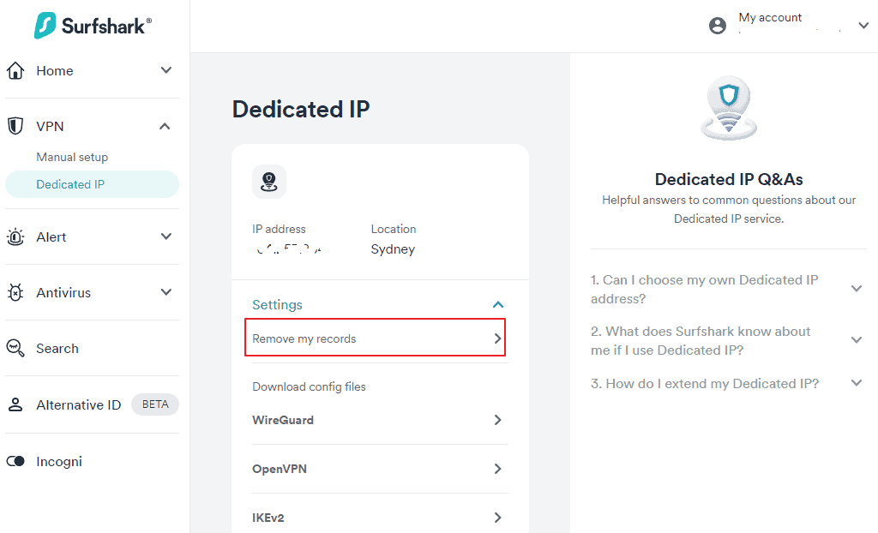Click the My account avatar icon

[718, 26]
